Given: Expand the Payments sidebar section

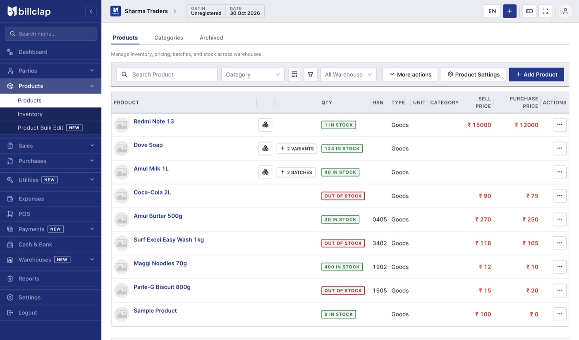Looking at the screenshot, I should [x=50, y=229].
